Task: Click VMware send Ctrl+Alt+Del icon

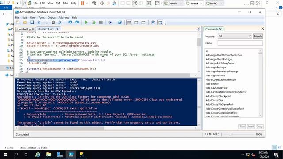Action: pyautogui.click(x=94, y=3)
